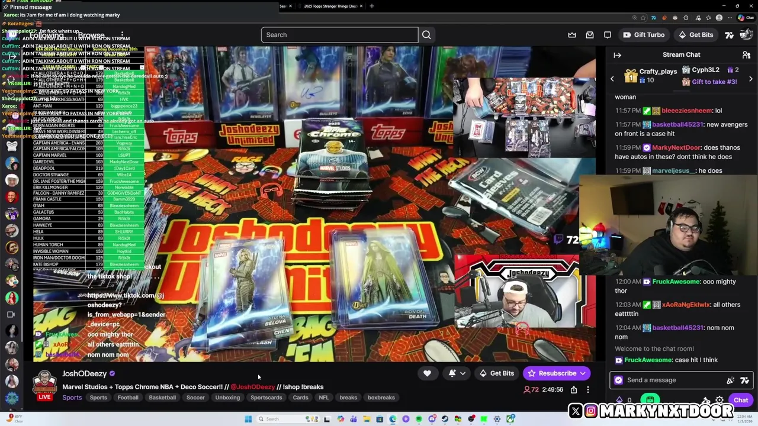Screen dimensions: 758x426
Task: Expand the notification options chevron
Action: point(462,373)
